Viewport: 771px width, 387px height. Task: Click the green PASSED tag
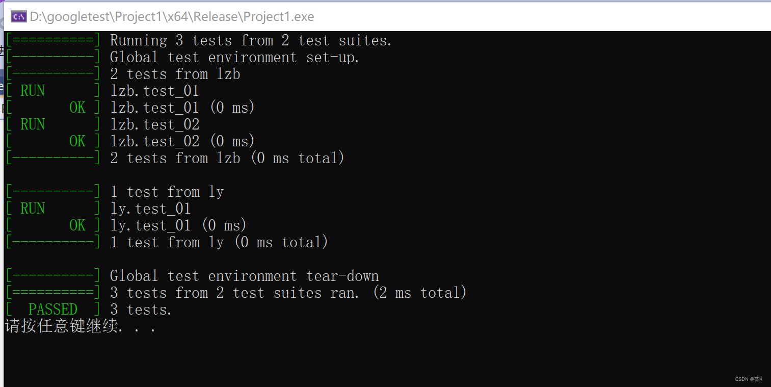tap(53, 309)
